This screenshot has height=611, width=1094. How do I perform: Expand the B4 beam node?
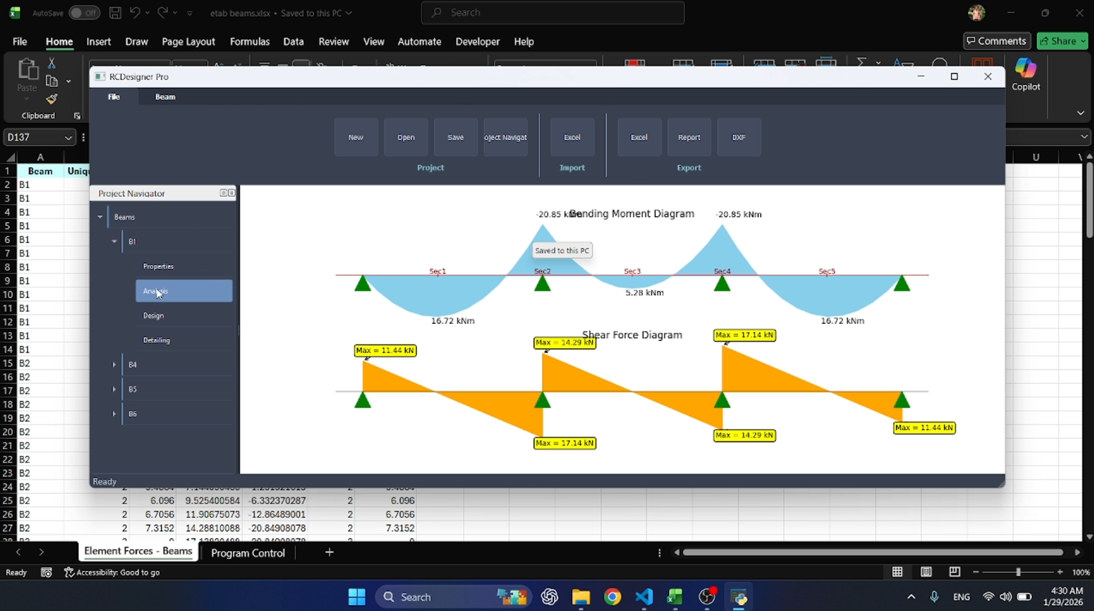tap(114, 364)
